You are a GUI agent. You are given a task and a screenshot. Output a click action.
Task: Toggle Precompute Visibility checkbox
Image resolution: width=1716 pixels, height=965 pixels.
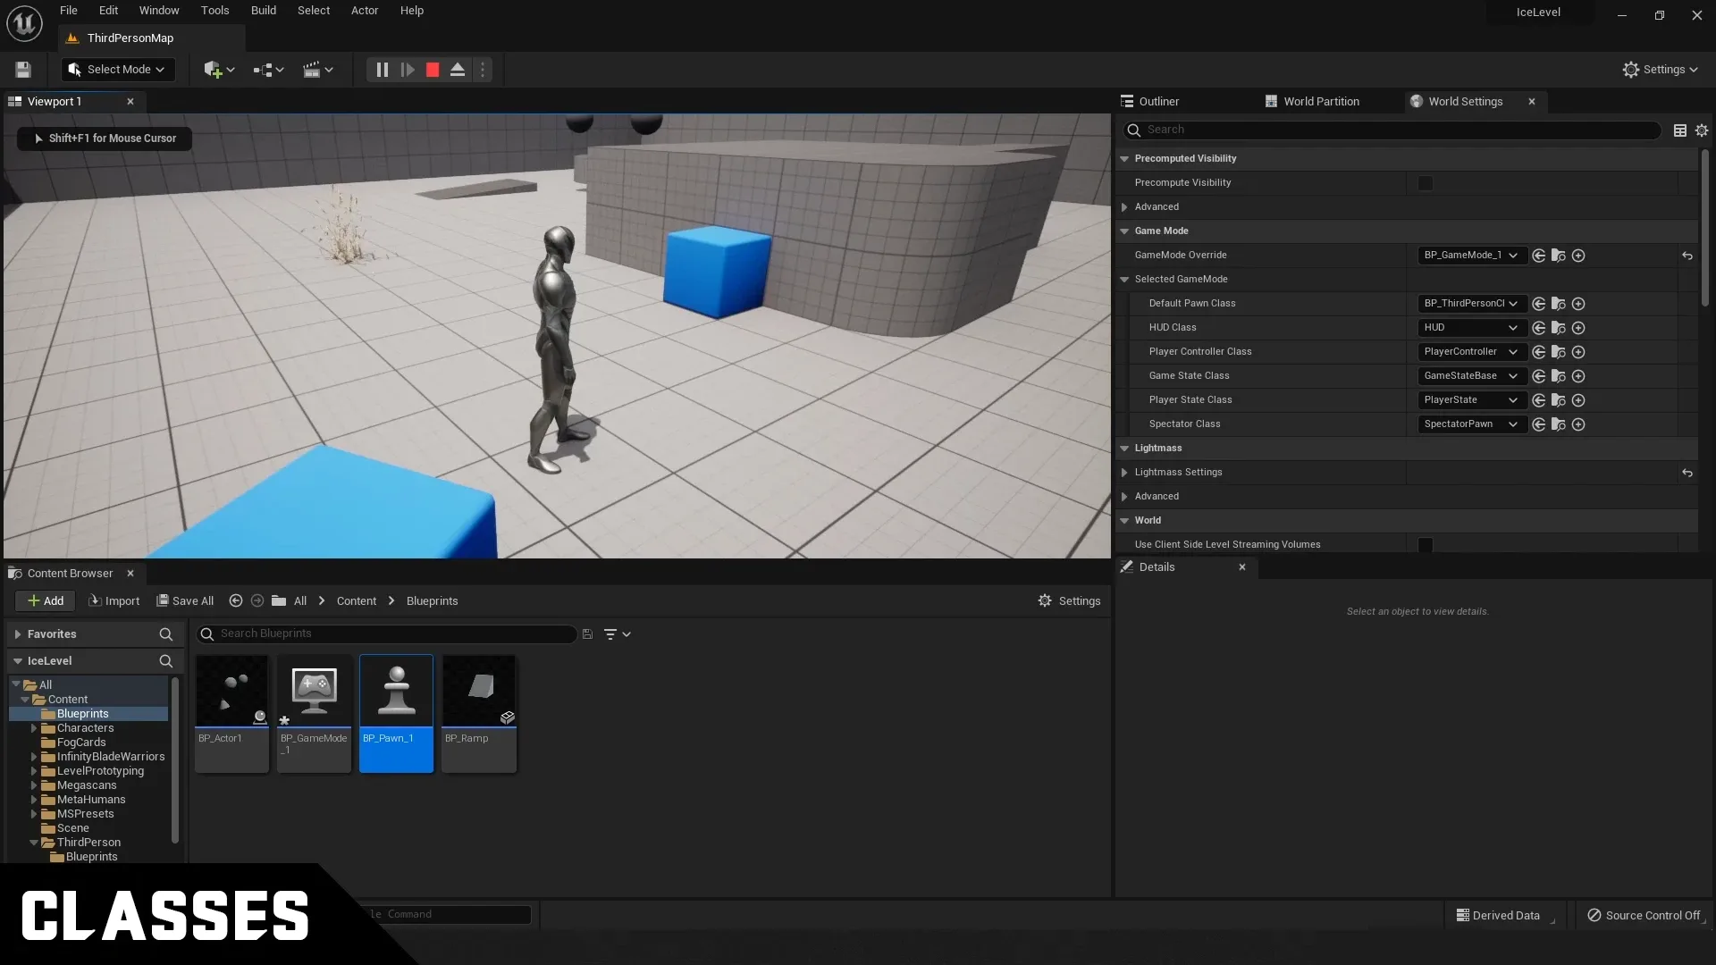(1425, 182)
